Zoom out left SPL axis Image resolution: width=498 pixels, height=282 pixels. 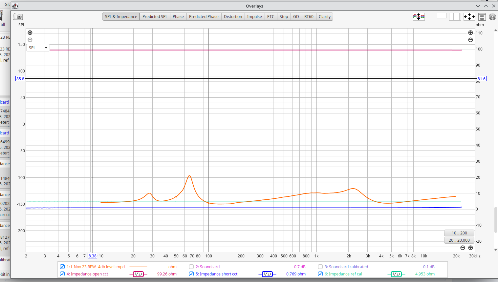point(30,40)
